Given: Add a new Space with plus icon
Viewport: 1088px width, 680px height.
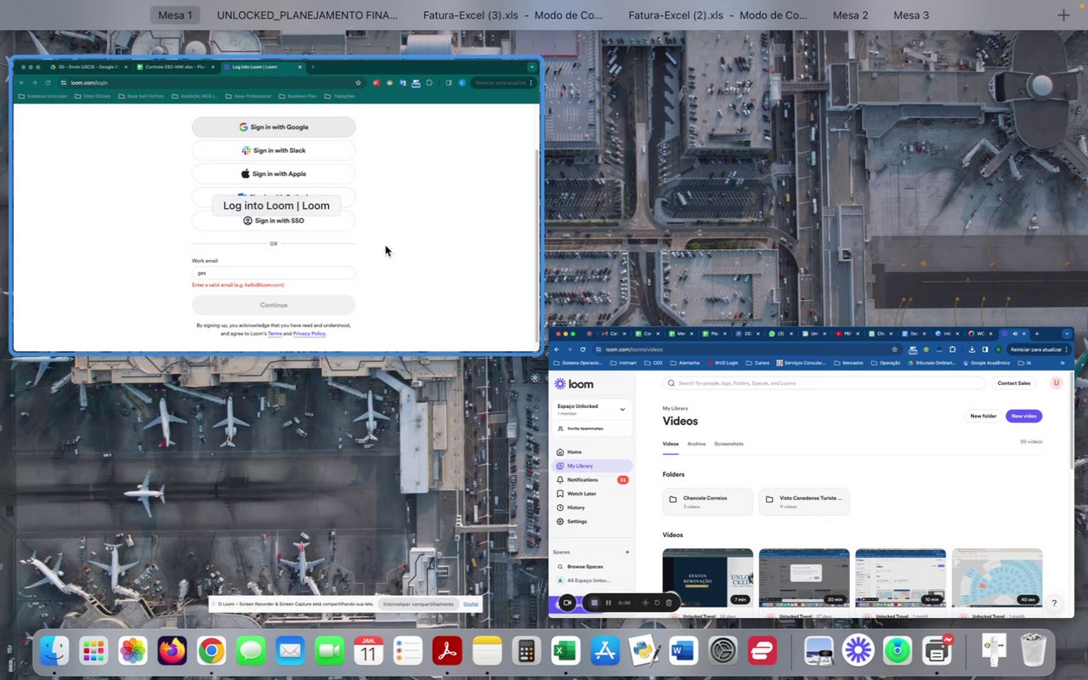Looking at the screenshot, I should [627, 552].
